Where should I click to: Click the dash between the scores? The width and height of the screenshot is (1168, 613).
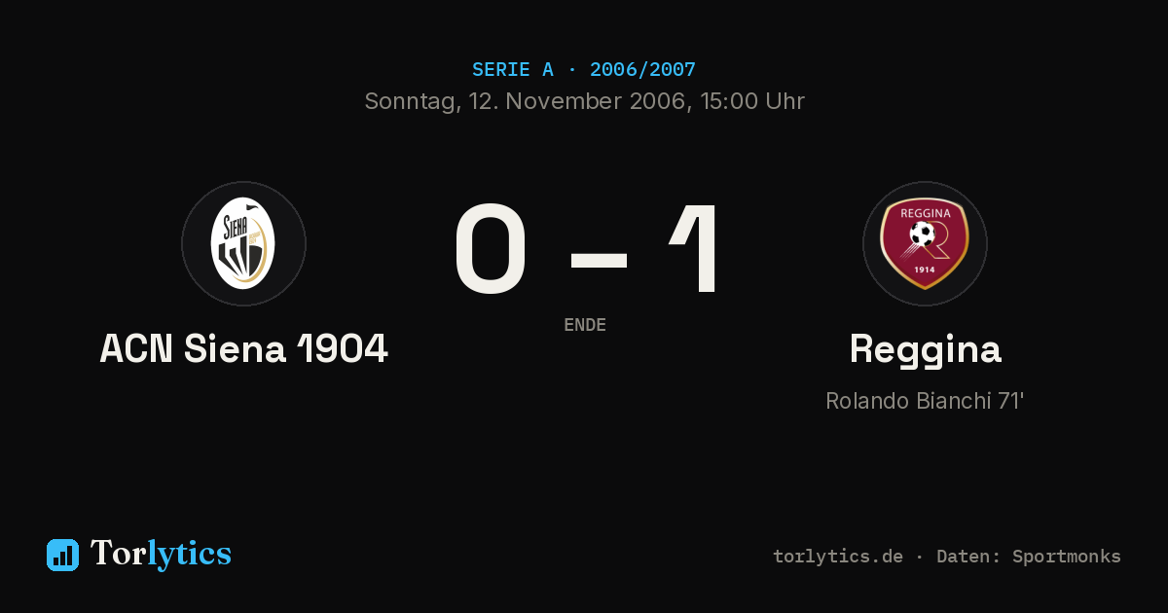coord(599,259)
